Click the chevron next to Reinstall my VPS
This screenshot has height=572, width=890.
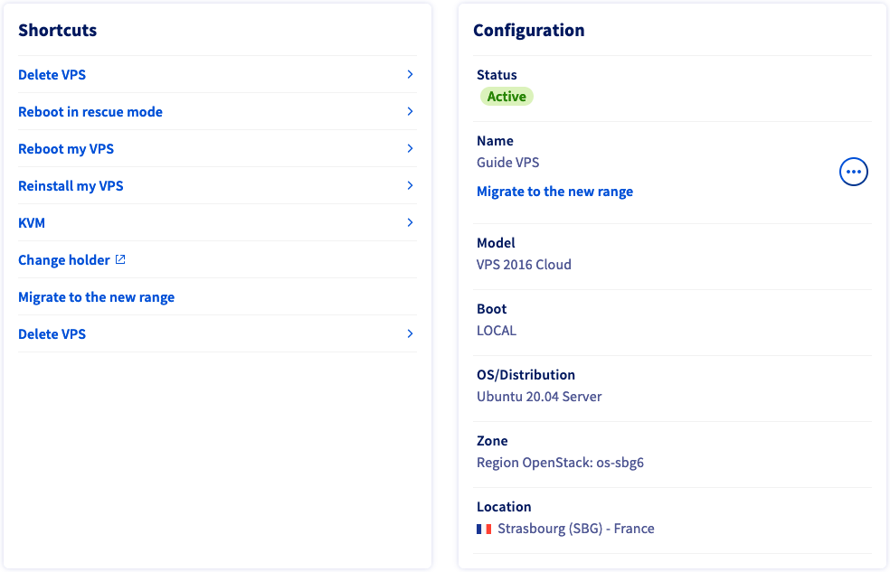[x=410, y=185]
